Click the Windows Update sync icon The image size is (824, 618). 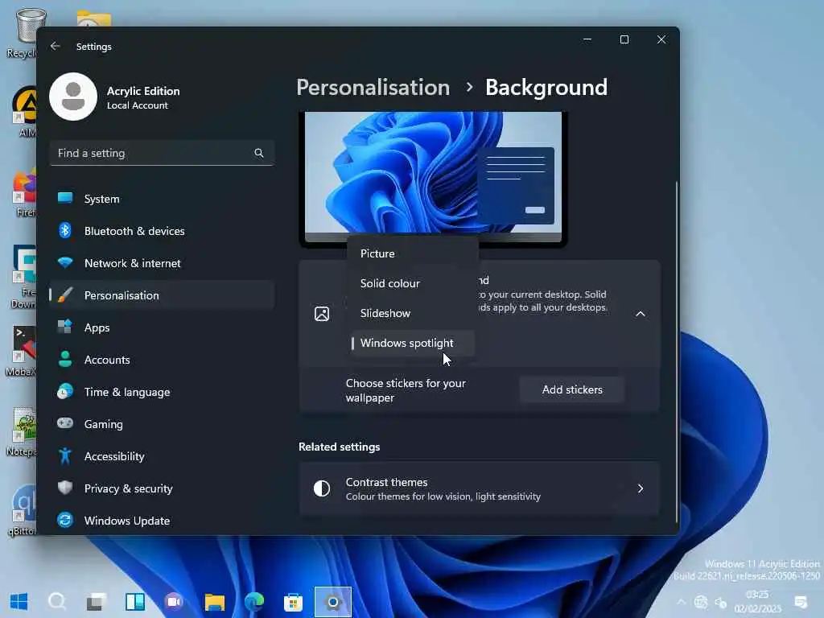click(x=65, y=521)
